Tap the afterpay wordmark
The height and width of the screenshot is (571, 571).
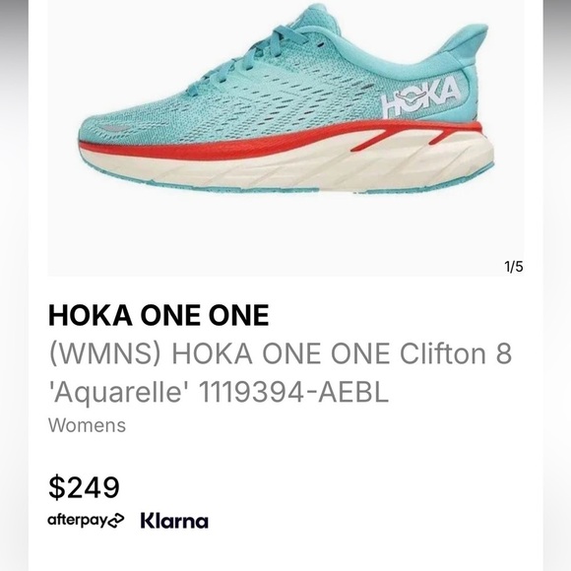point(76,521)
